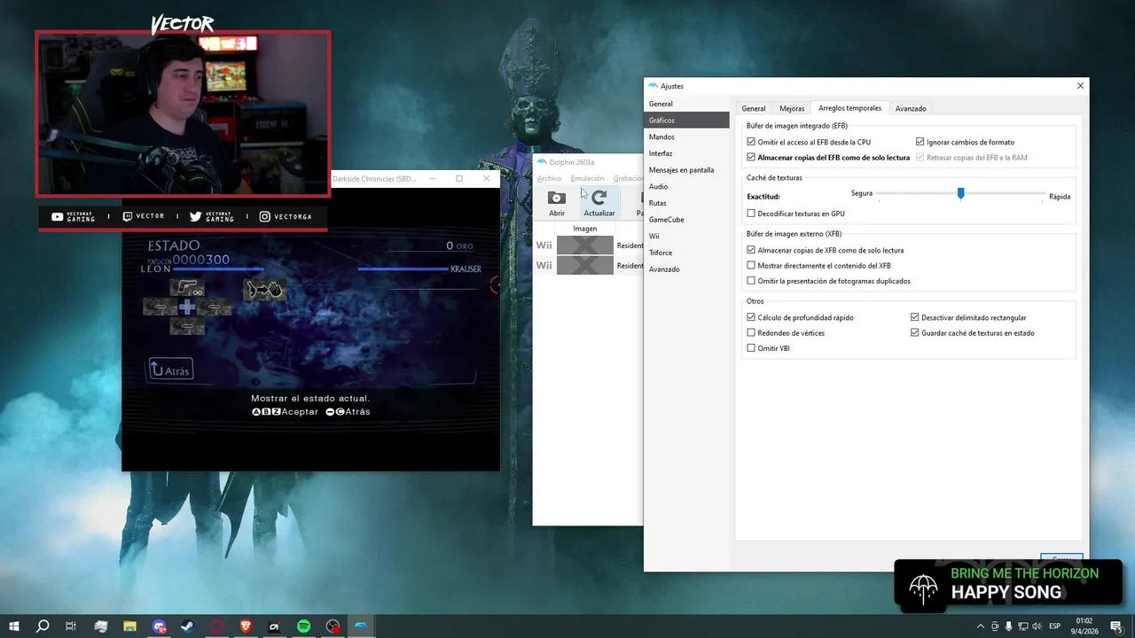1135x638 pixels.
Task: Select Avanzado in the Ajustes sidebar
Action: 687,268
